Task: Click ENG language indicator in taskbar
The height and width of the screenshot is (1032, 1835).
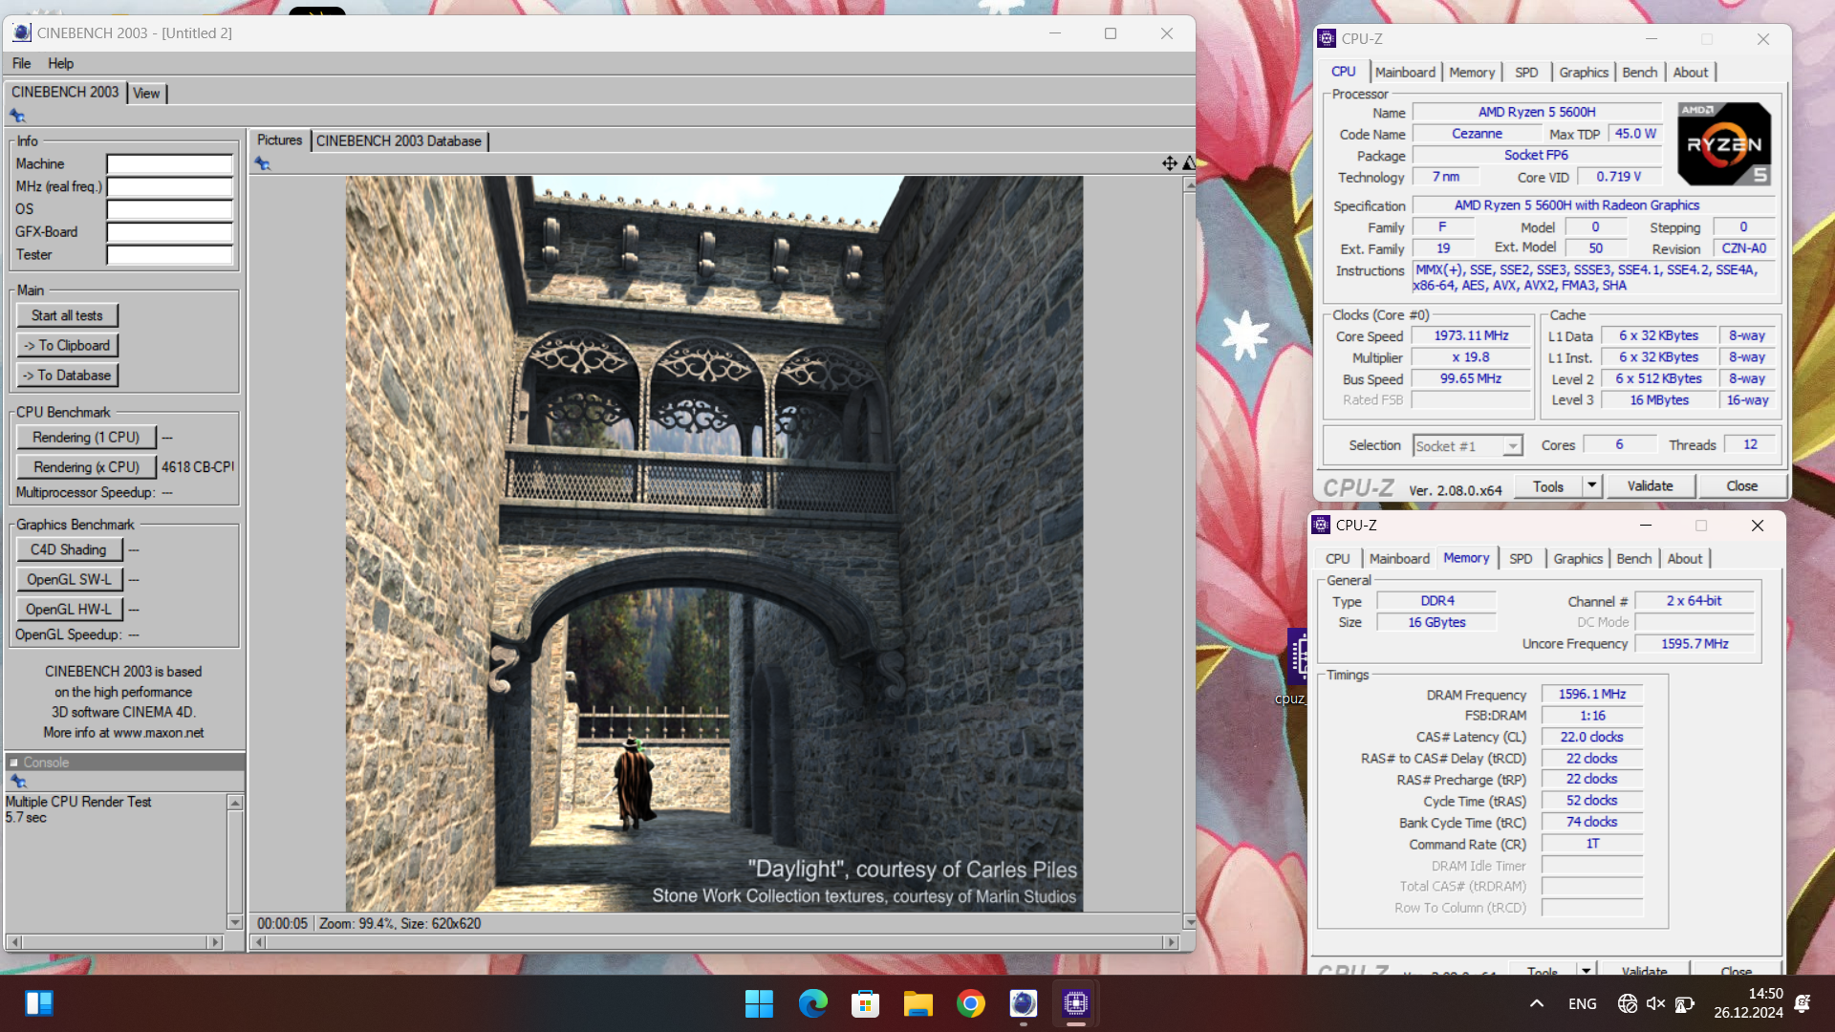Action: (1582, 1003)
